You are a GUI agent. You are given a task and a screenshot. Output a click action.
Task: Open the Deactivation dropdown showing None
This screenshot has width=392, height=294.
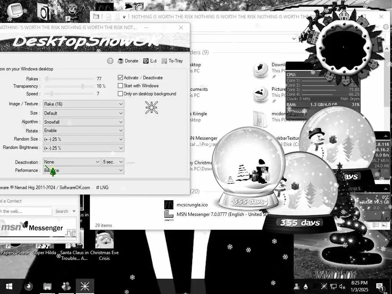click(x=72, y=162)
